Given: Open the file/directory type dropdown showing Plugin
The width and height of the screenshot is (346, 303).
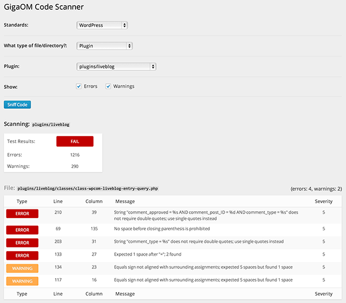Looking at the screenshot, I should point(104,46).
